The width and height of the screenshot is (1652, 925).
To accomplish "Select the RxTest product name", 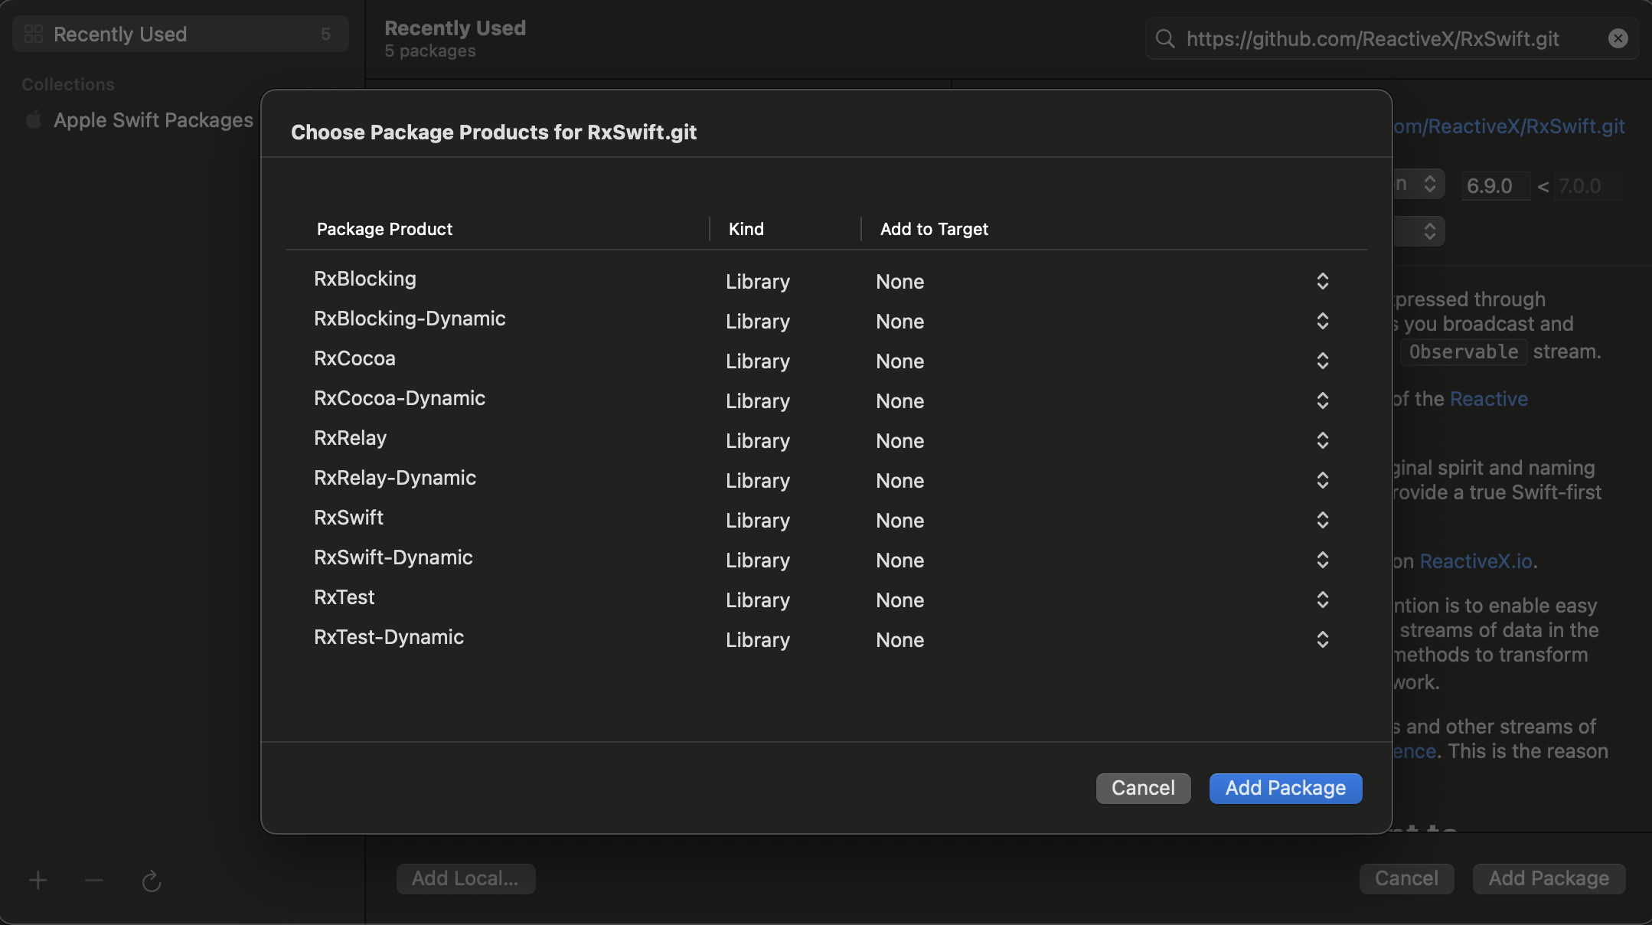I will [x=344, y=597].
